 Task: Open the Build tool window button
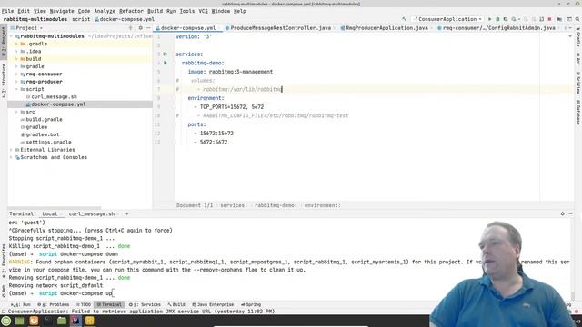pyautogui.click(x=176, y=305)
